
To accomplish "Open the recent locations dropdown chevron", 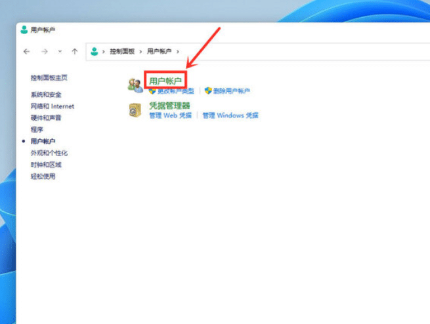I will coord(60,52).
